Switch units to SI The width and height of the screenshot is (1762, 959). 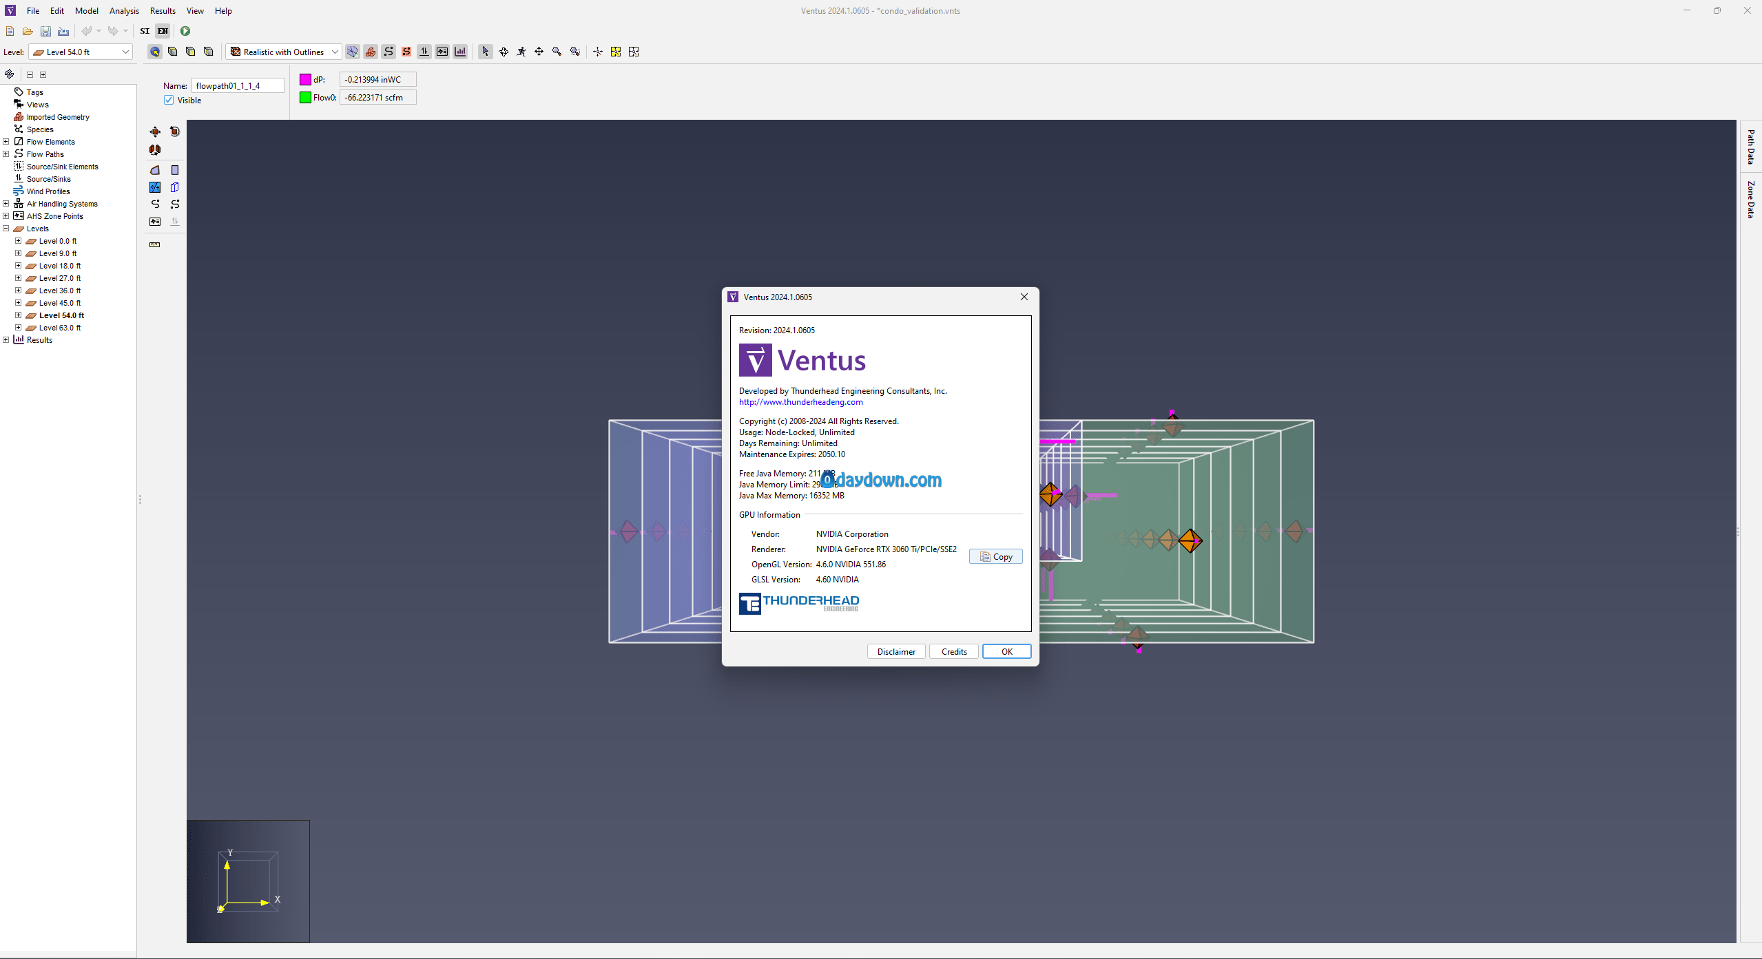(x=145, y=31)
